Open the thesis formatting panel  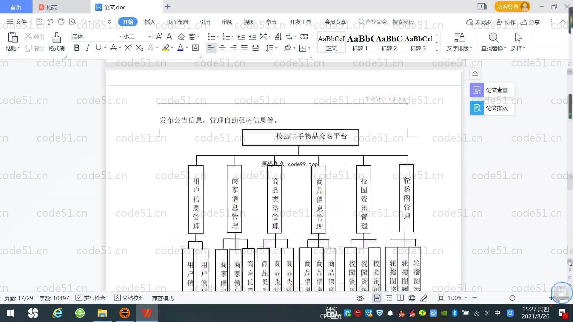coord(492,108)
